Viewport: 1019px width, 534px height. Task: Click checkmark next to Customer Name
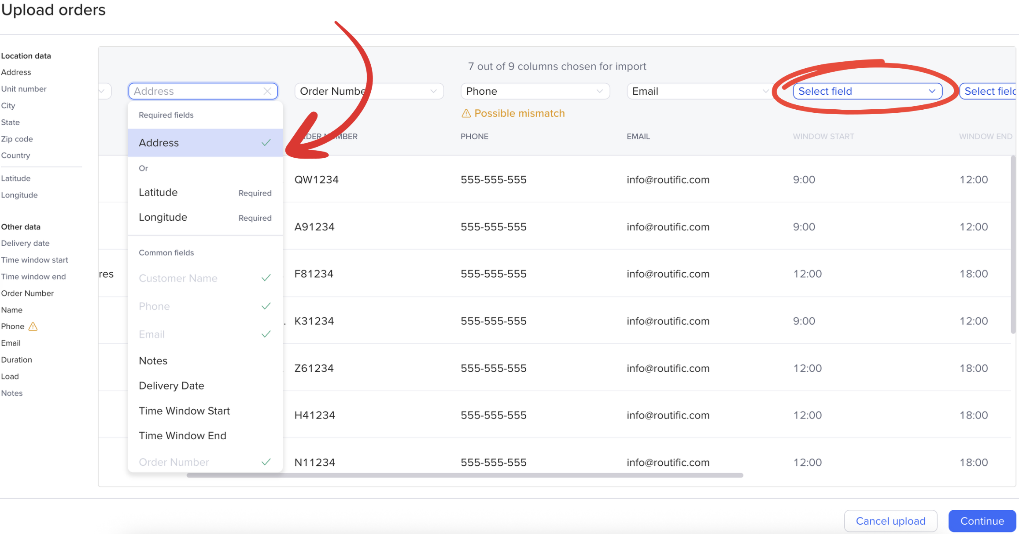[x=266, y=278]
